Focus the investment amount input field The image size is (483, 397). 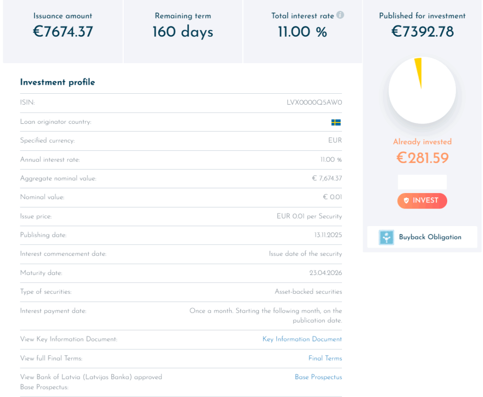(x=422, y=182)
